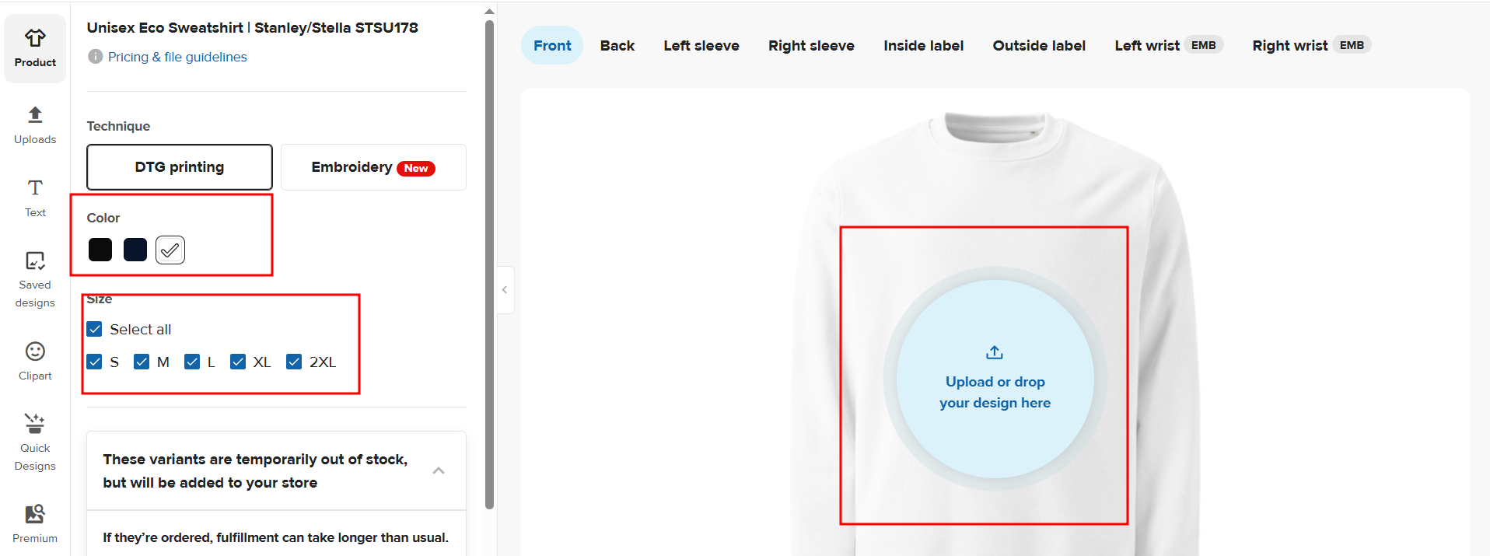Click the info icon beside Pricing guidelines
The width and height of the screenshot is (1490, 556).
(x=95, y=57)
